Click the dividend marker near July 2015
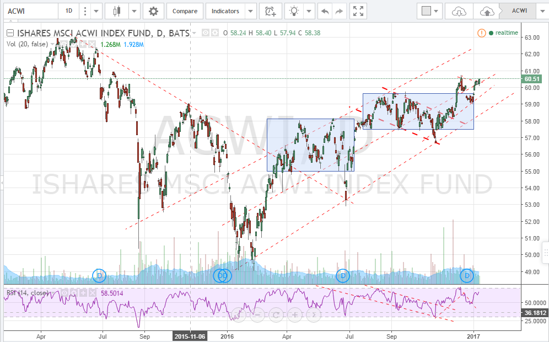The width and height of the screenshot is (549, 342). coord(99,276)
